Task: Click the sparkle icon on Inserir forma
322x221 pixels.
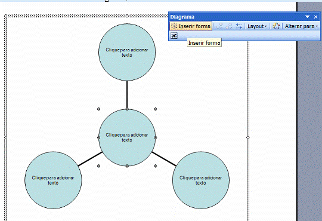Action: [x=174, y=26]
